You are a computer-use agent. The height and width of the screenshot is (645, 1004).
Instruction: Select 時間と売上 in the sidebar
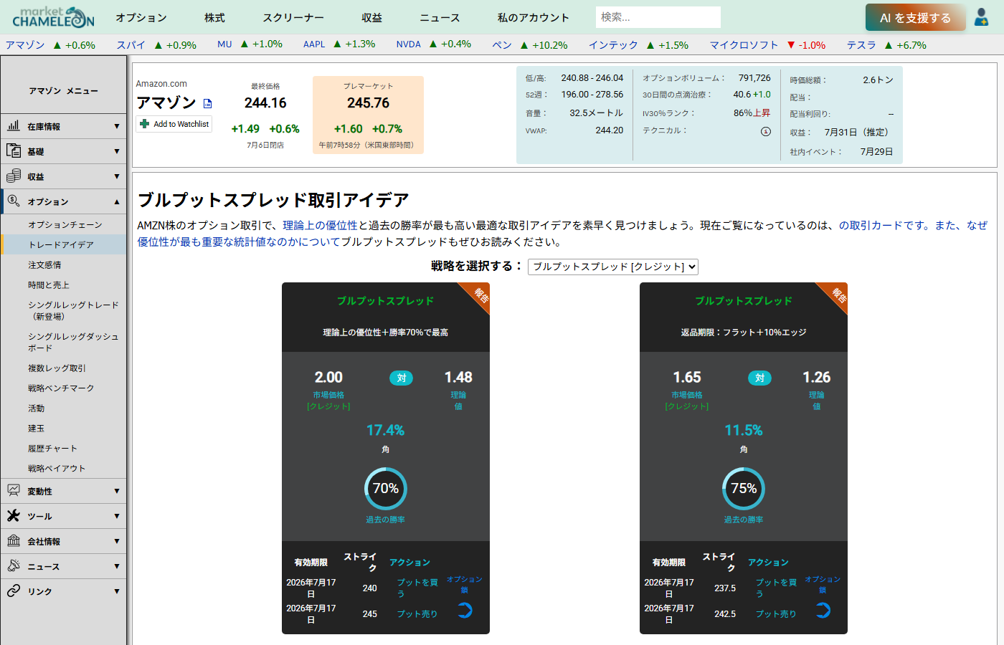(x=49, y=285)
